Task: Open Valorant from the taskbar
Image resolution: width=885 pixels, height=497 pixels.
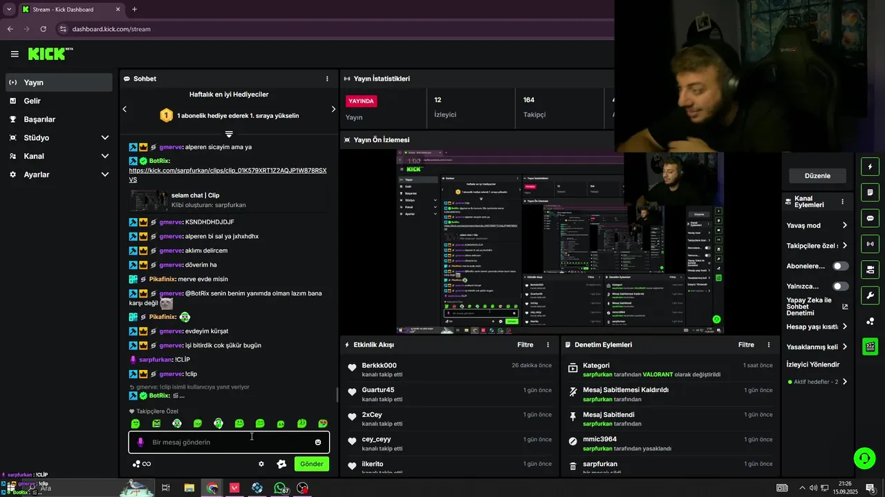Action: (234, 488)
